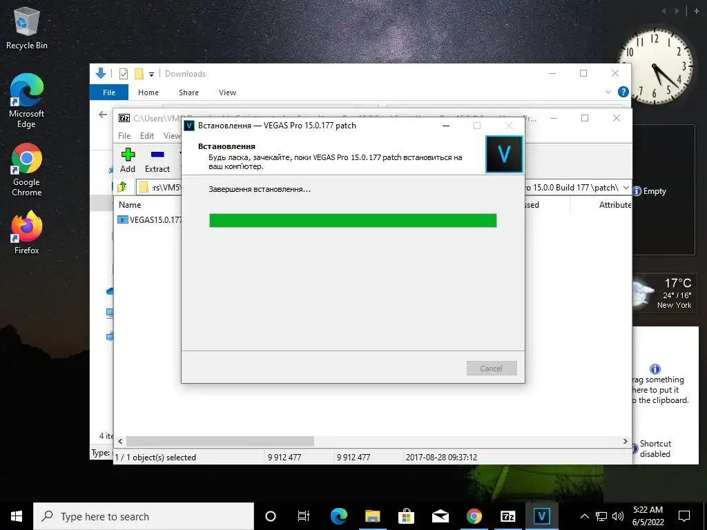Click the volume icon in system tray
The height and width of the screenshot is (530, 707).
[618, 516]
